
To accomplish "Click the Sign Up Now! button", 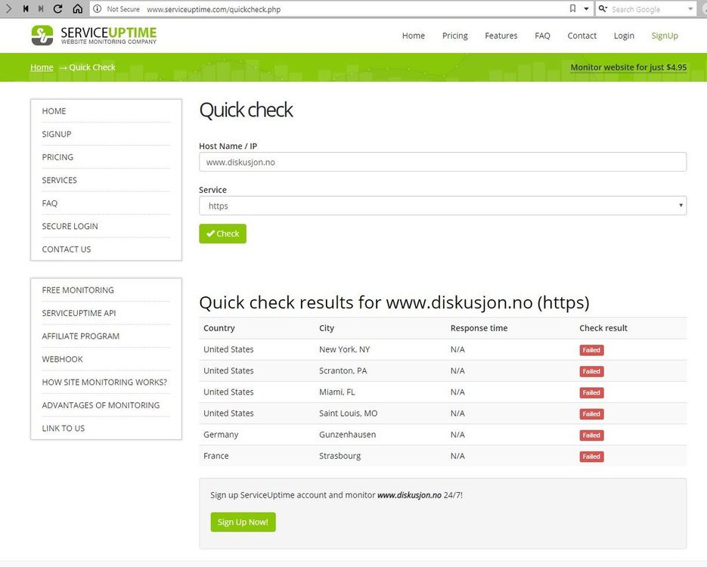I will pos(243,522).
